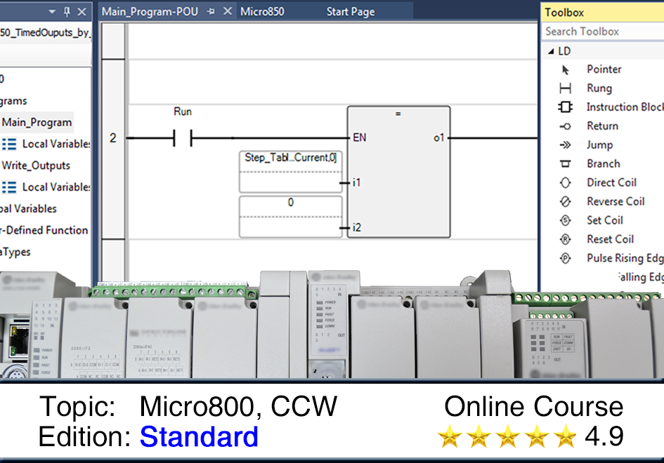The image size is (664, 463).
Task: Open Local Variables under Main_Program
Action: [x=56, y=144]
